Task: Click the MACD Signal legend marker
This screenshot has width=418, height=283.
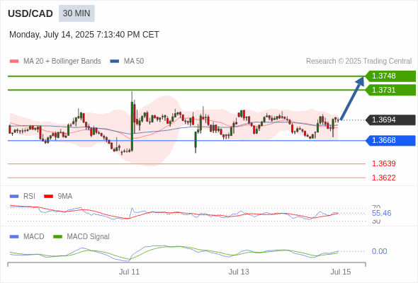Action: [57, 237]
